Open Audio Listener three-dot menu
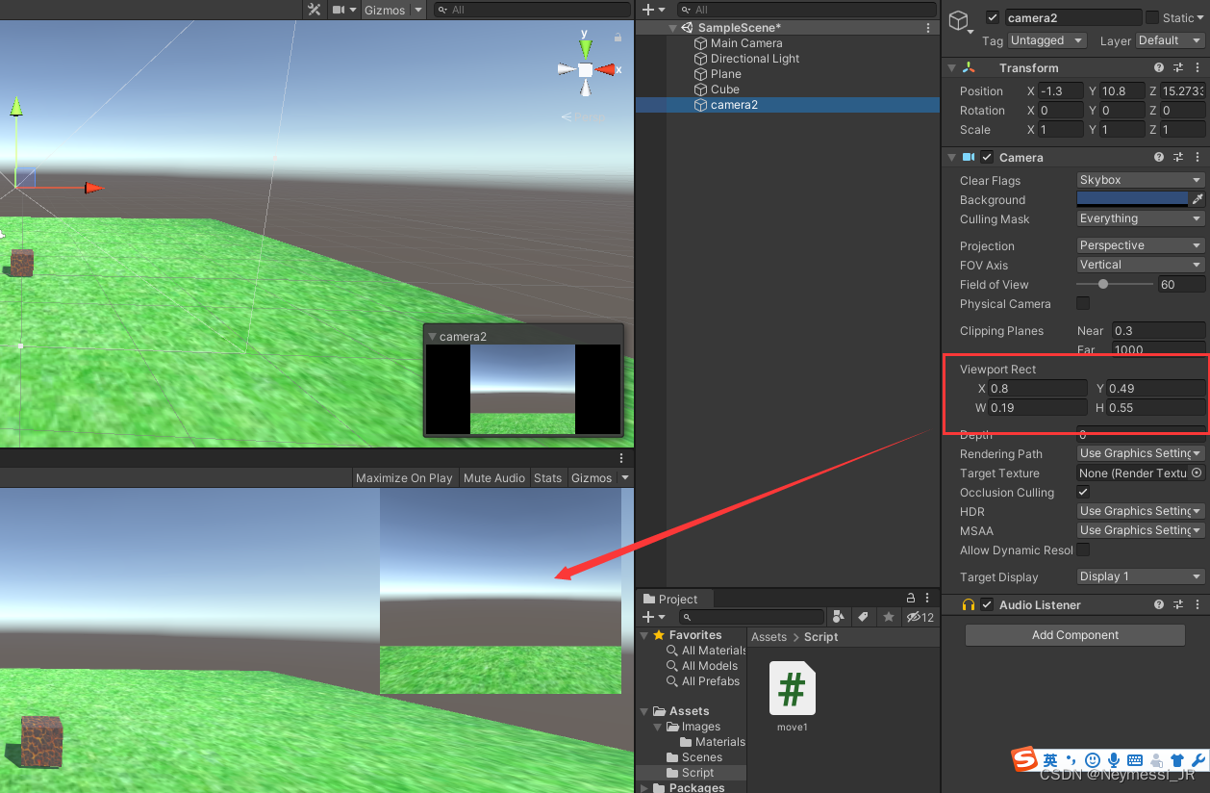Viewport: 1210px width, 793px height. coord(1197,605)
